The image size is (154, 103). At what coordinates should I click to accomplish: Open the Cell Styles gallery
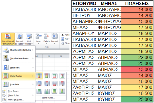(x=29, y=39)
